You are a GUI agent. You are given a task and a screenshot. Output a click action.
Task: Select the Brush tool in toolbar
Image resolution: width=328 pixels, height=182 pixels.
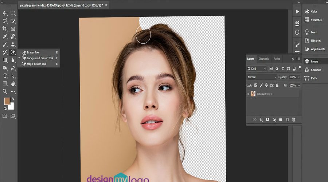(x=5, y=44)
